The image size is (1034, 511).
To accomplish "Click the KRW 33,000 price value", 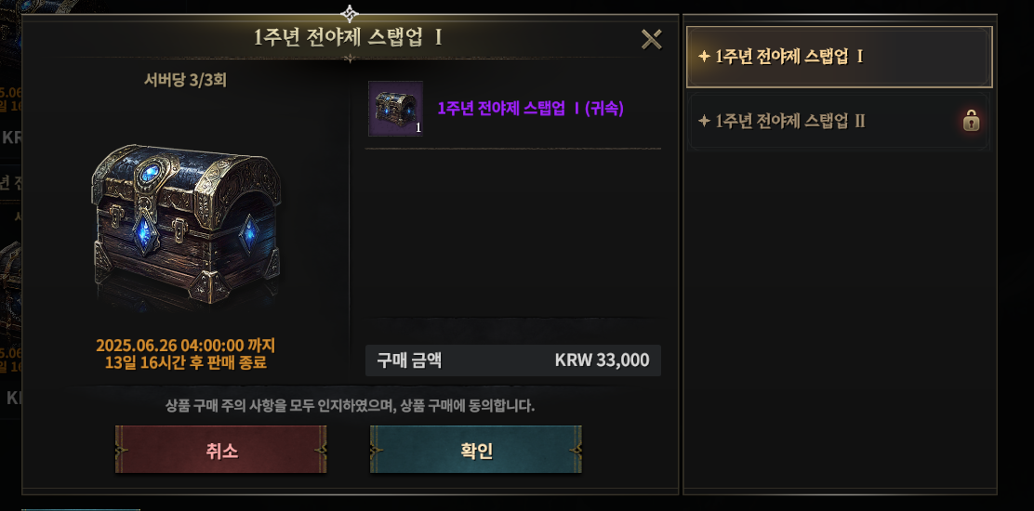I will point(602,360).
